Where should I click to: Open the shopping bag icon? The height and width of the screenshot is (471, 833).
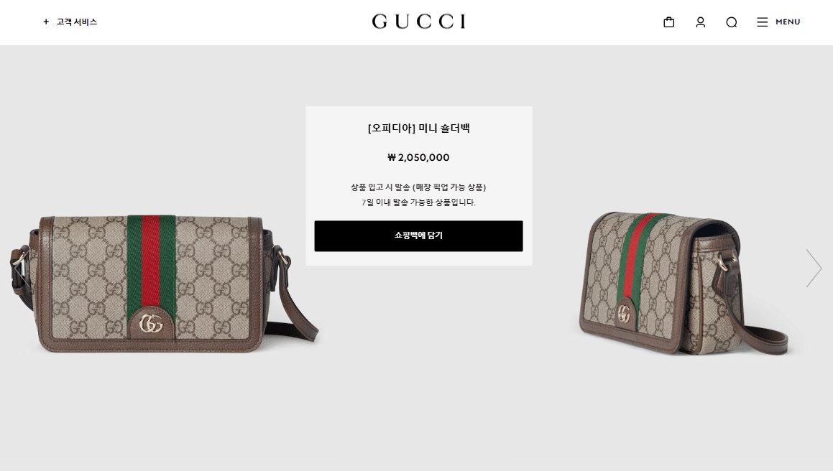[669, 22]
